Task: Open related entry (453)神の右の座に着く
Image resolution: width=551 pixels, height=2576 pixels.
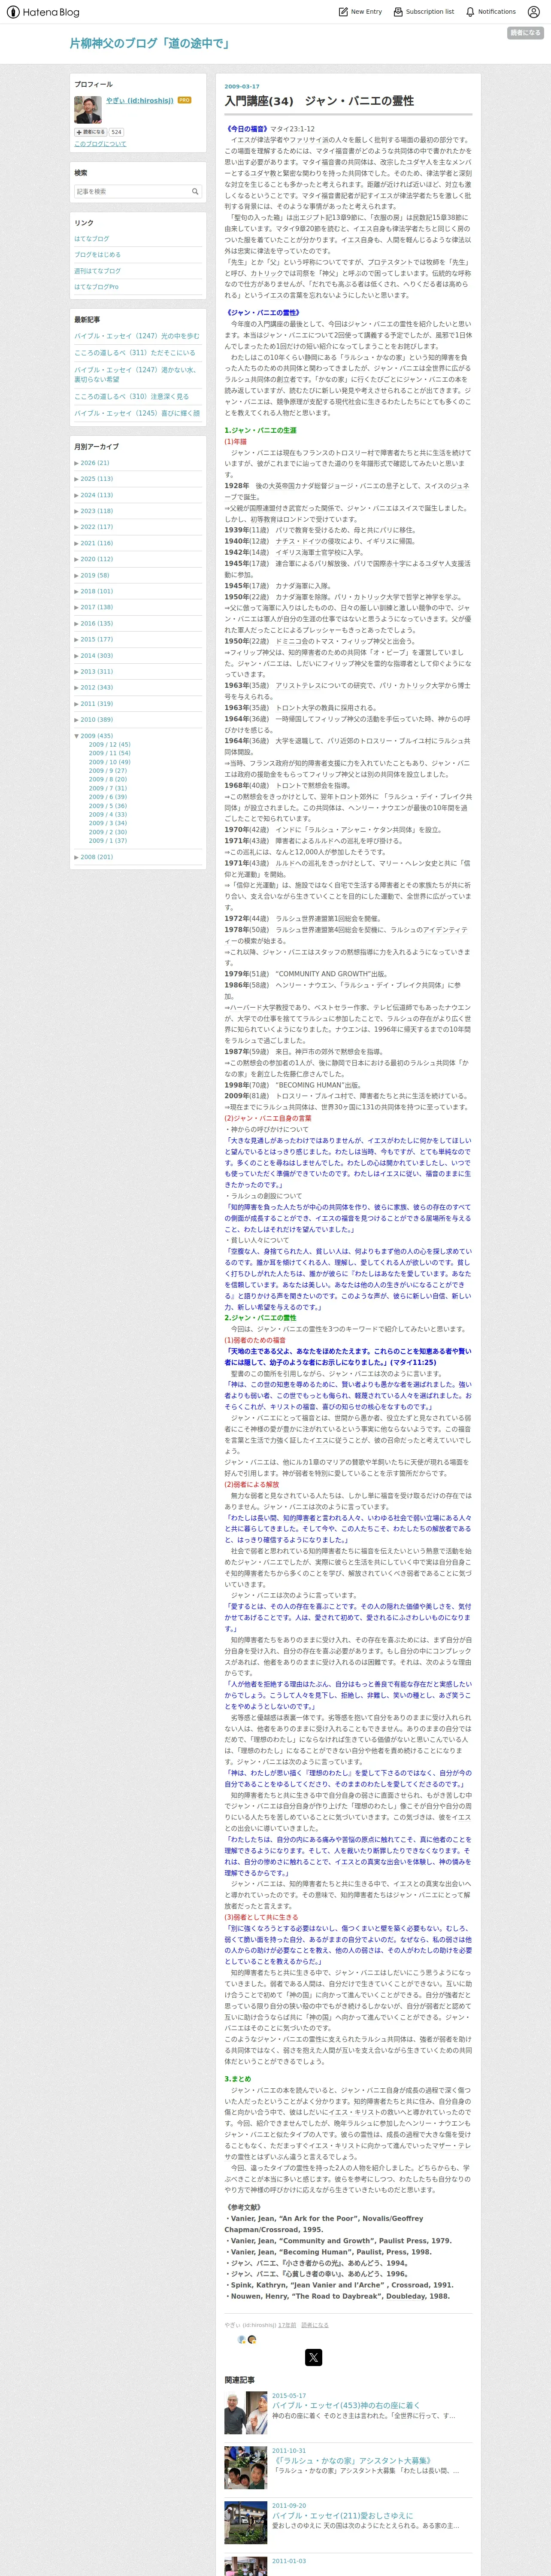Action: (x=346, y=2405)
